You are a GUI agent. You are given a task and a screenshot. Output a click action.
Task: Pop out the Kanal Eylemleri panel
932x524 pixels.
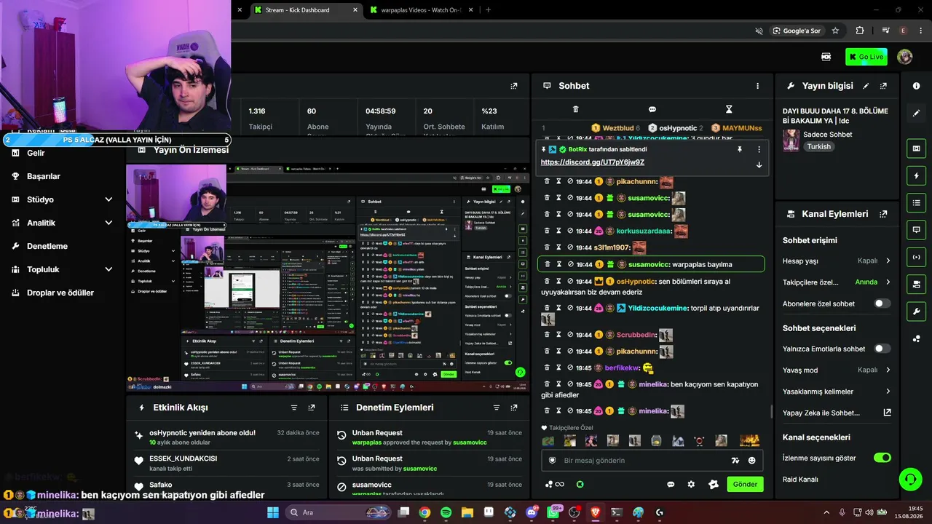[883, 214]
